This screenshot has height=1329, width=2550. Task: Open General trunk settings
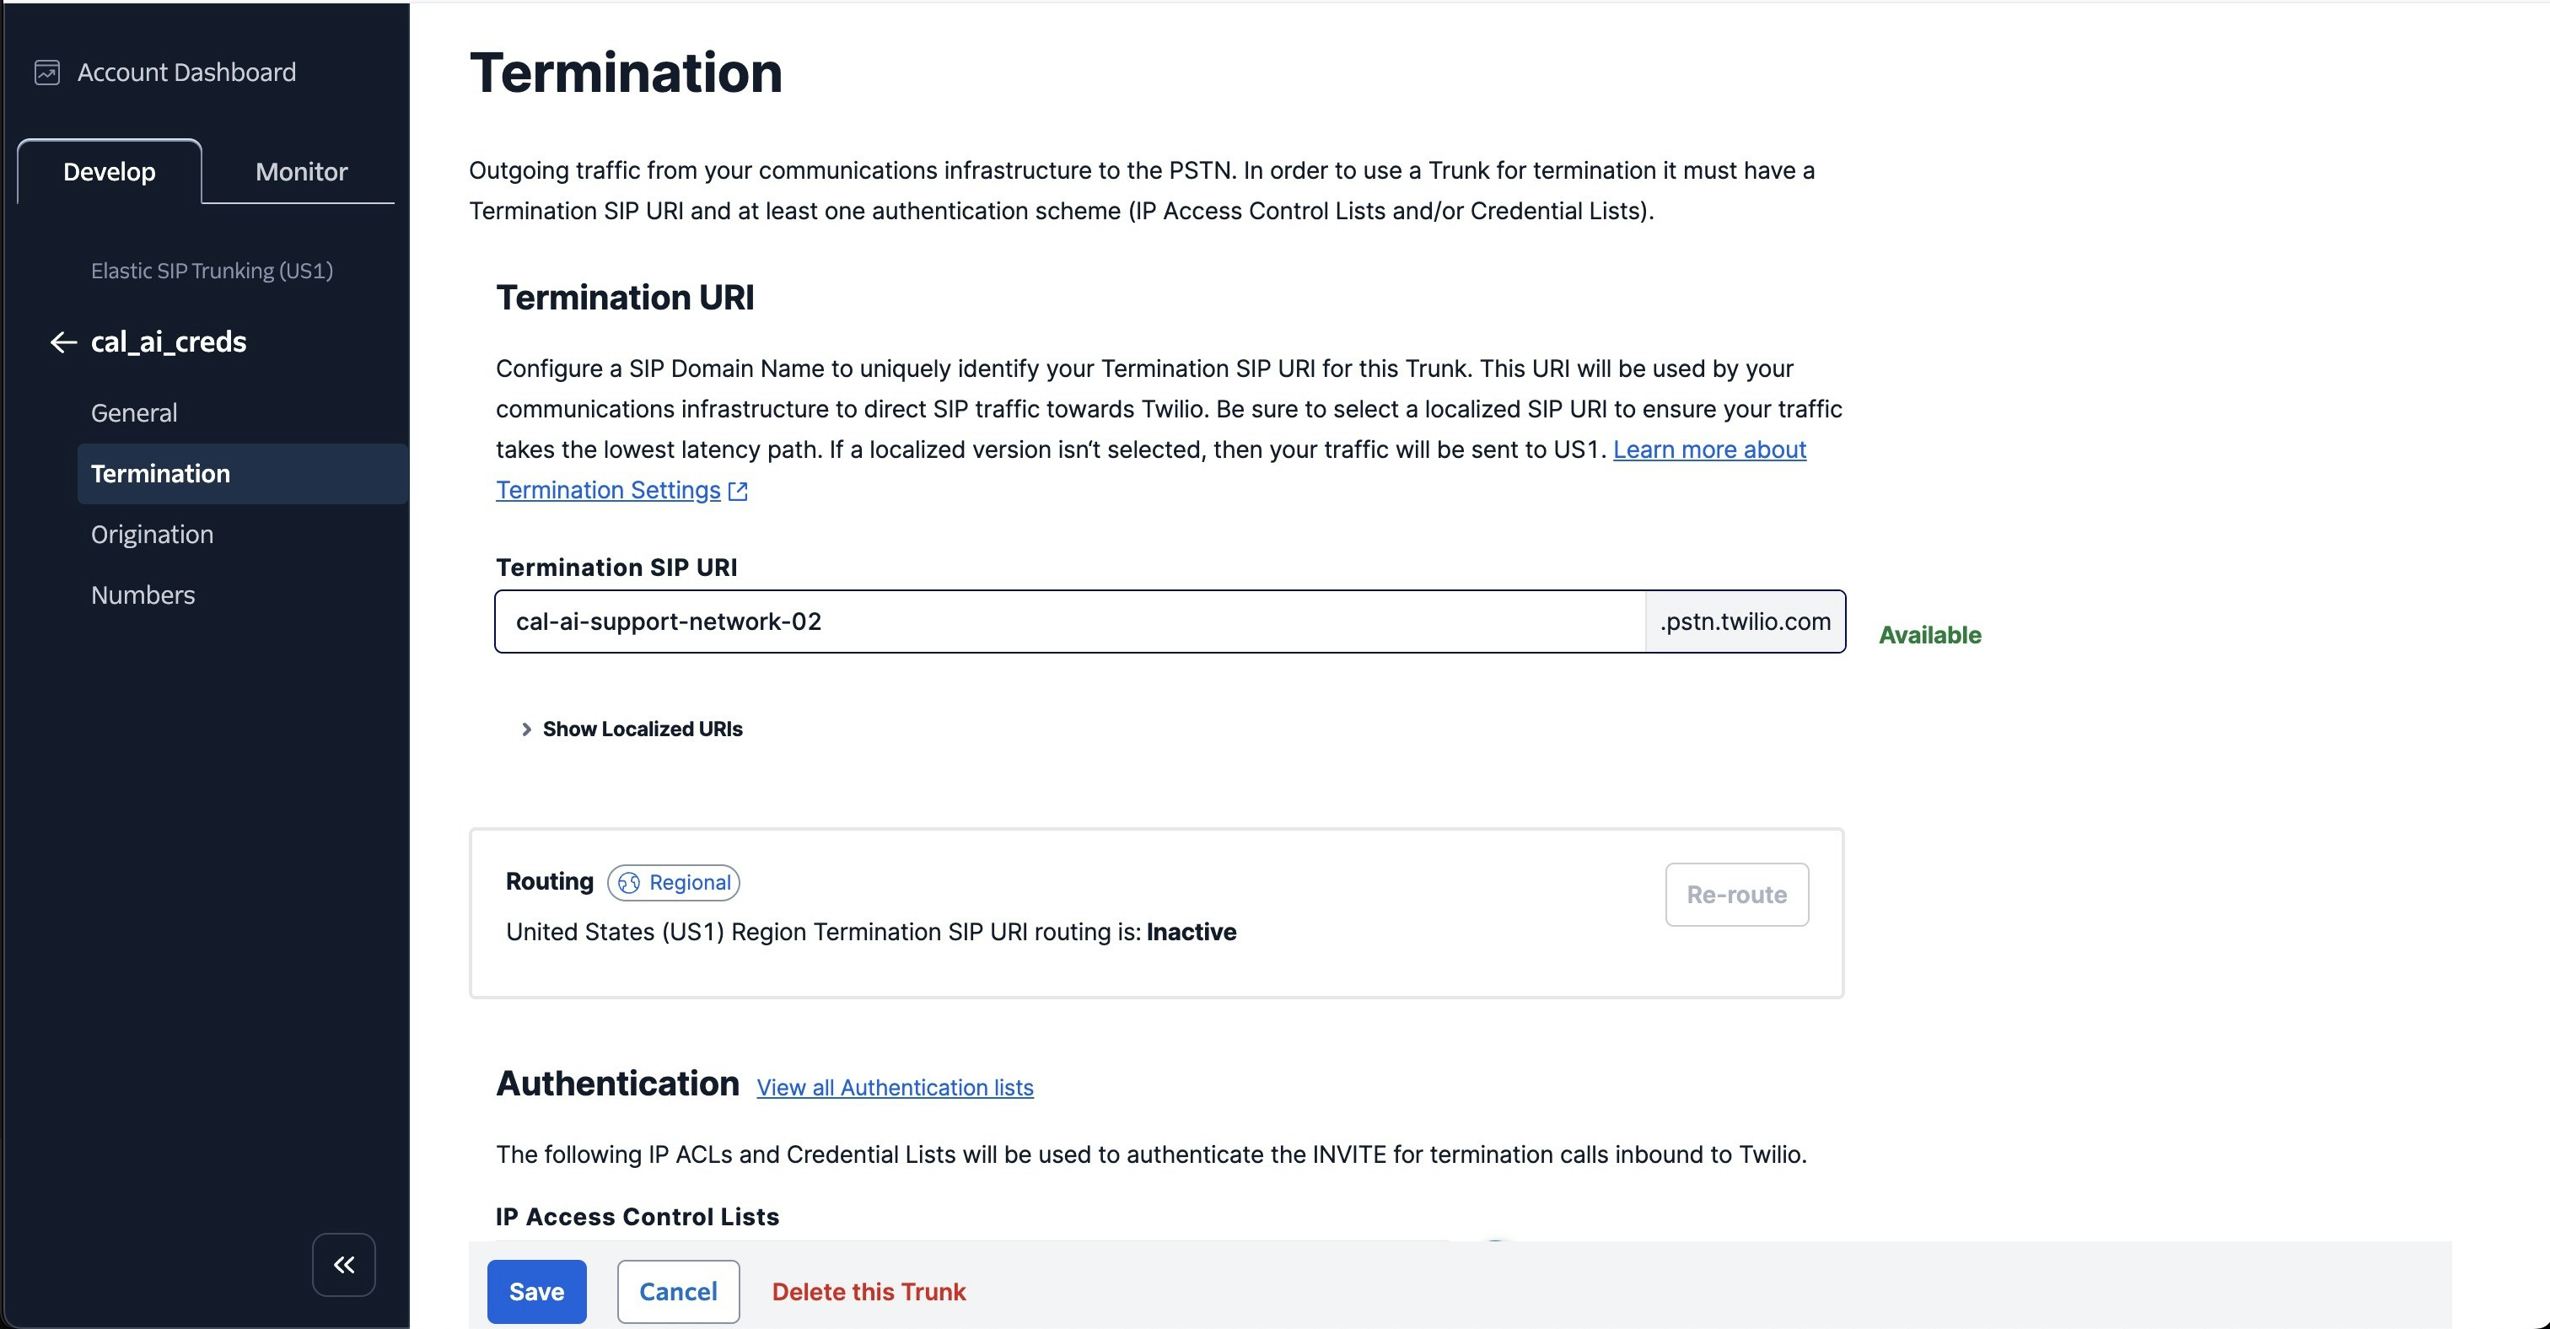tap(133, 412)
